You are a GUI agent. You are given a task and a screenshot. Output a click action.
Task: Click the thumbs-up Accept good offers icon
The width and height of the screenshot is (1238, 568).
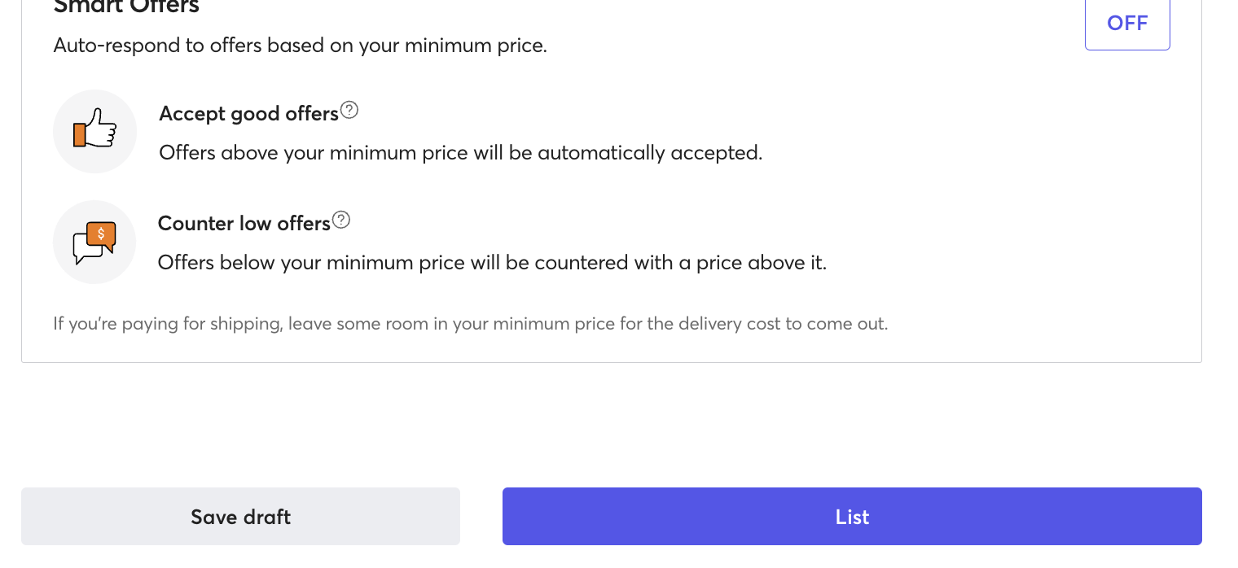[94, 131]
